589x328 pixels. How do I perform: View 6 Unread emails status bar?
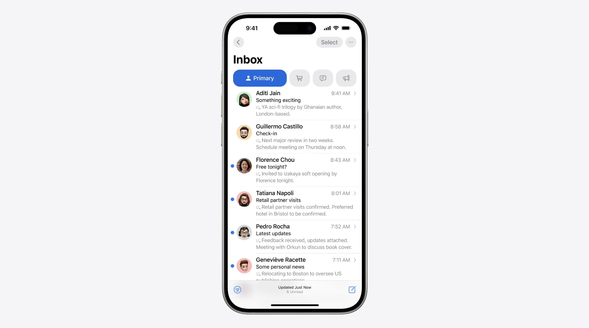pos(294,292)
